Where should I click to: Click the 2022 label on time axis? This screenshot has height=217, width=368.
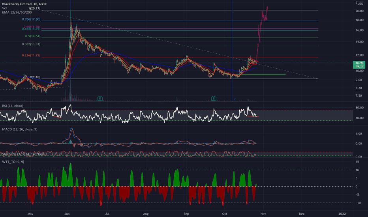point(342,214)
